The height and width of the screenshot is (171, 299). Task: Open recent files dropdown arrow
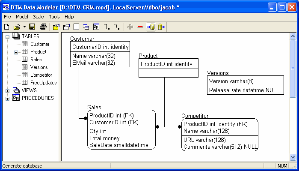(x=24, y=27)
